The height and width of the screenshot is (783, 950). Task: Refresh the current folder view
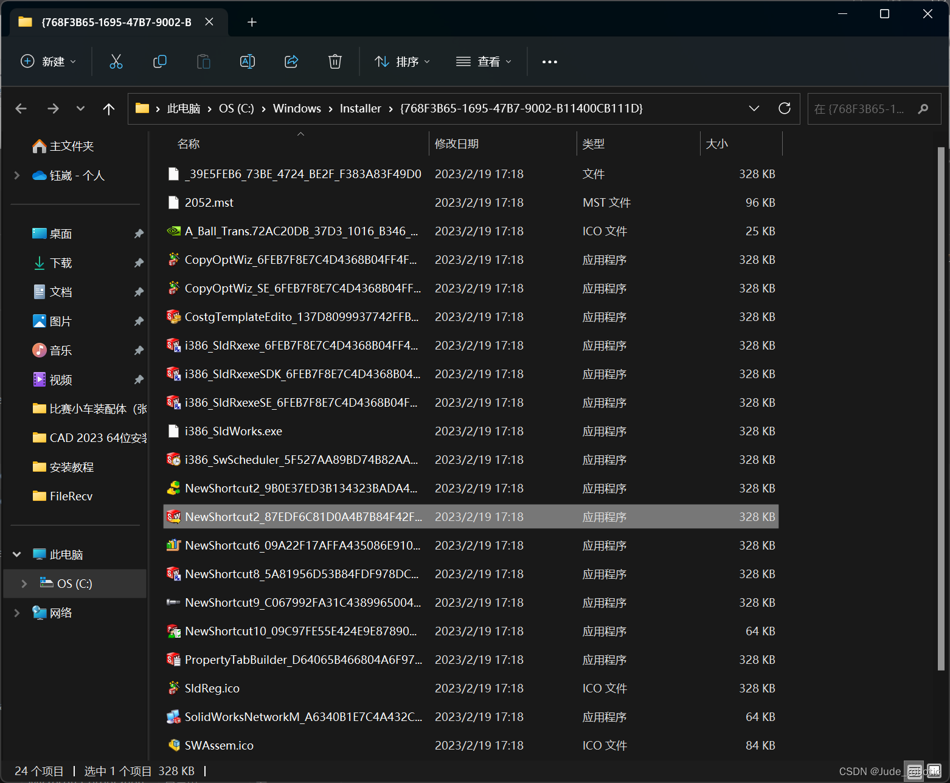click(x=785, y=108)
